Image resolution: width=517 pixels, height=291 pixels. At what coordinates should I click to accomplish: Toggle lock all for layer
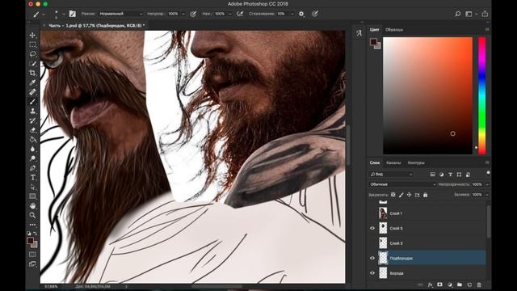tap(426, 195)
